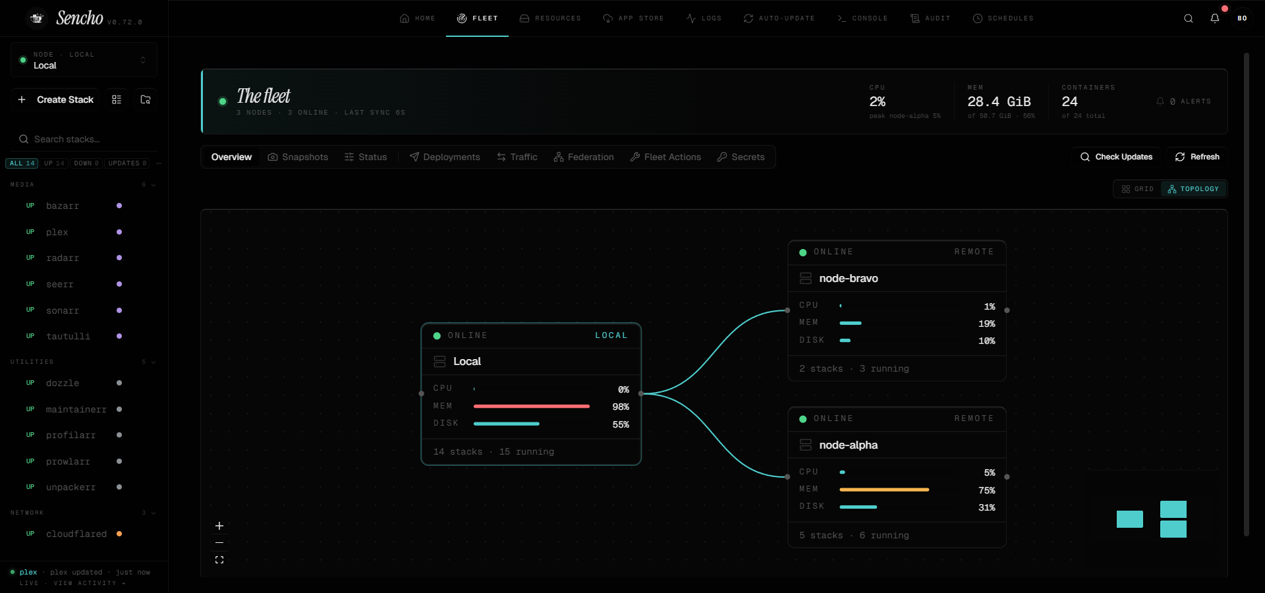Open the Audit page
Viewport: 1265px width, 593px height.
coord(930,18)
